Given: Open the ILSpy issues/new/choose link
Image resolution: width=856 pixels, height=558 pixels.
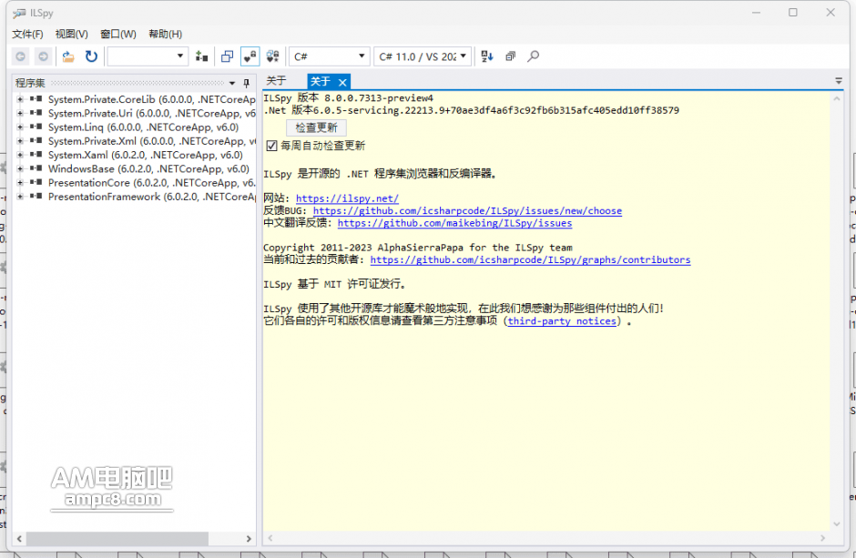Looking at the screenshot, I should 467,210.
